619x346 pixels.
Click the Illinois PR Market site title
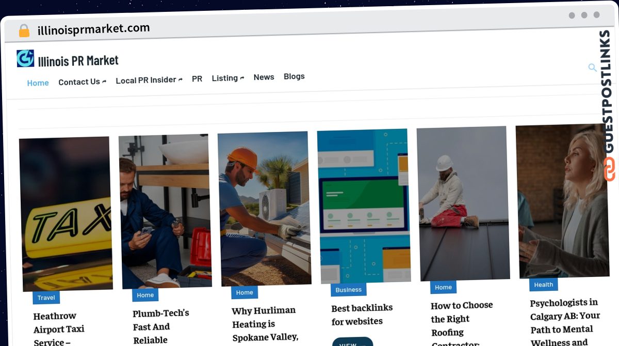(x=78, y=61)
